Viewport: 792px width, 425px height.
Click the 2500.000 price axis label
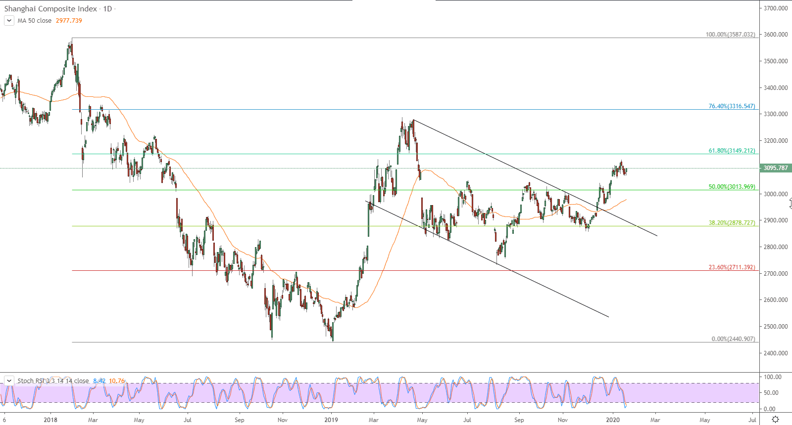tap(776, 327)
